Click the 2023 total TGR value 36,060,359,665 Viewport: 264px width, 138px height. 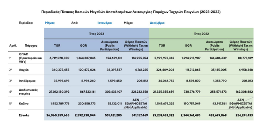pos(58,115)
